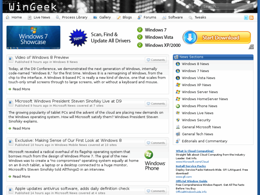This screenshot has height=195, width=260.
Task: Click the News Sections header icon
Action: tap(176, 57)
